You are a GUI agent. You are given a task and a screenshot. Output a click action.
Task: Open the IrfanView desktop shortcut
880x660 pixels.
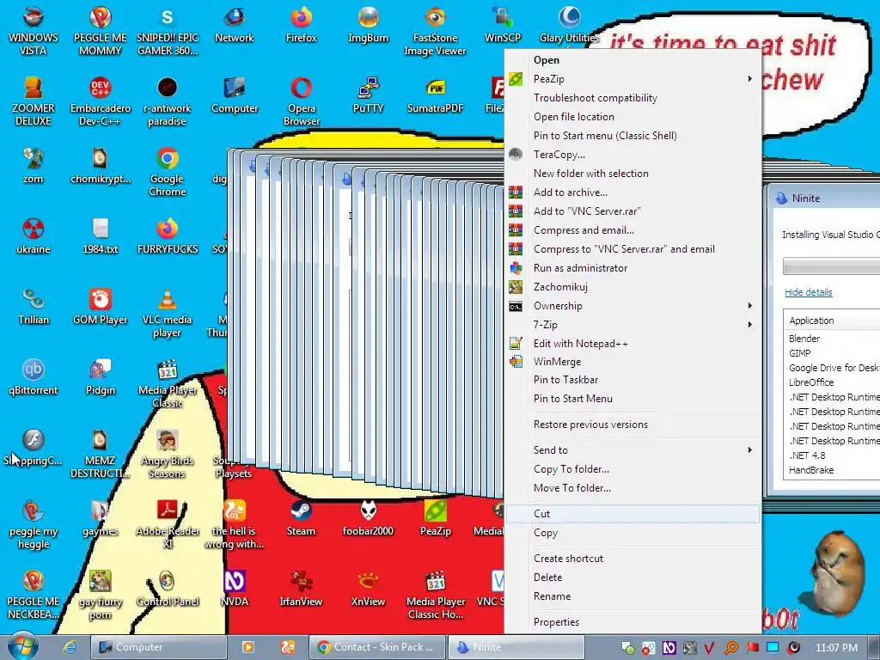pos(302,590)
